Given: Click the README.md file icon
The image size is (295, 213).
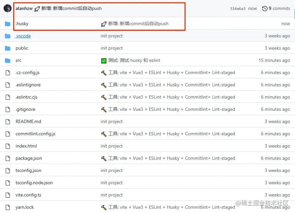Looking at the screenshot, I should [x=8, y=122].
